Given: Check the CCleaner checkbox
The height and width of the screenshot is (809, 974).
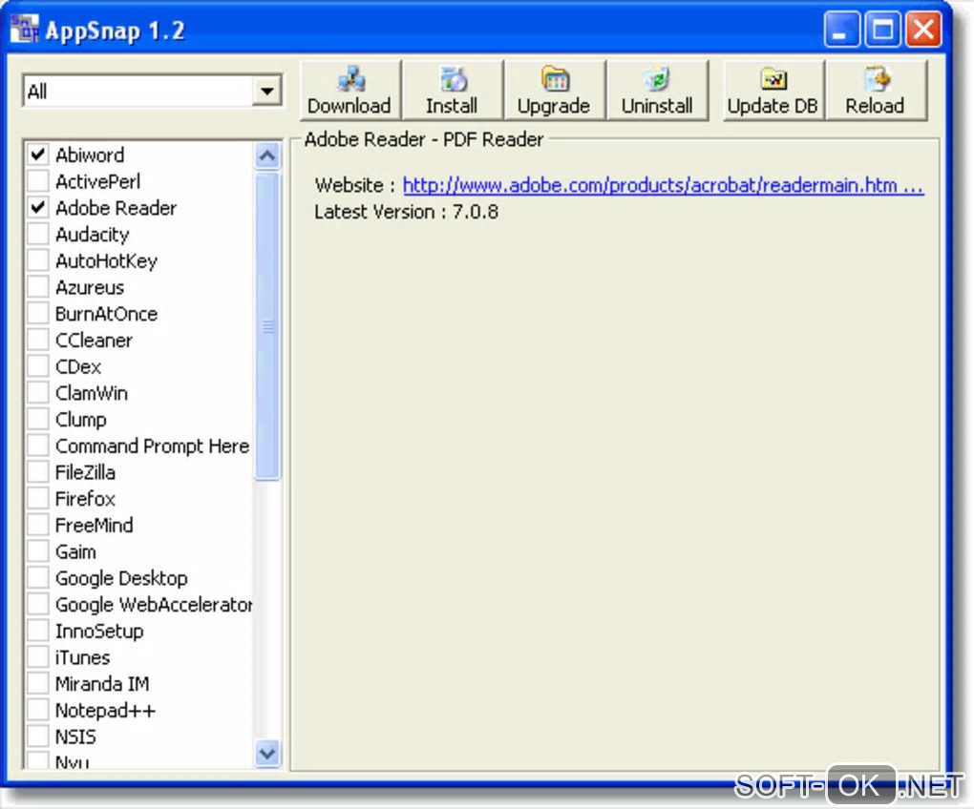Looking at the screenshot, I should point(38,340).
